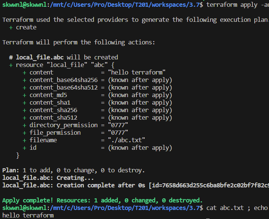Click the 'Terraform used the selected providers' line
This screenshot has height=219, width=269.
(x=136, y=20)
